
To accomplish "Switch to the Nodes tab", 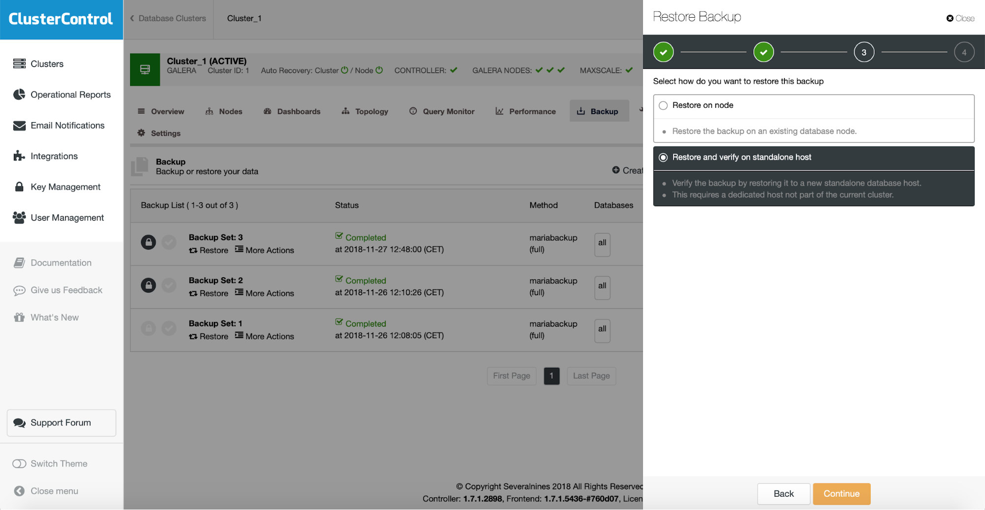I will click(x=224, y=111).
